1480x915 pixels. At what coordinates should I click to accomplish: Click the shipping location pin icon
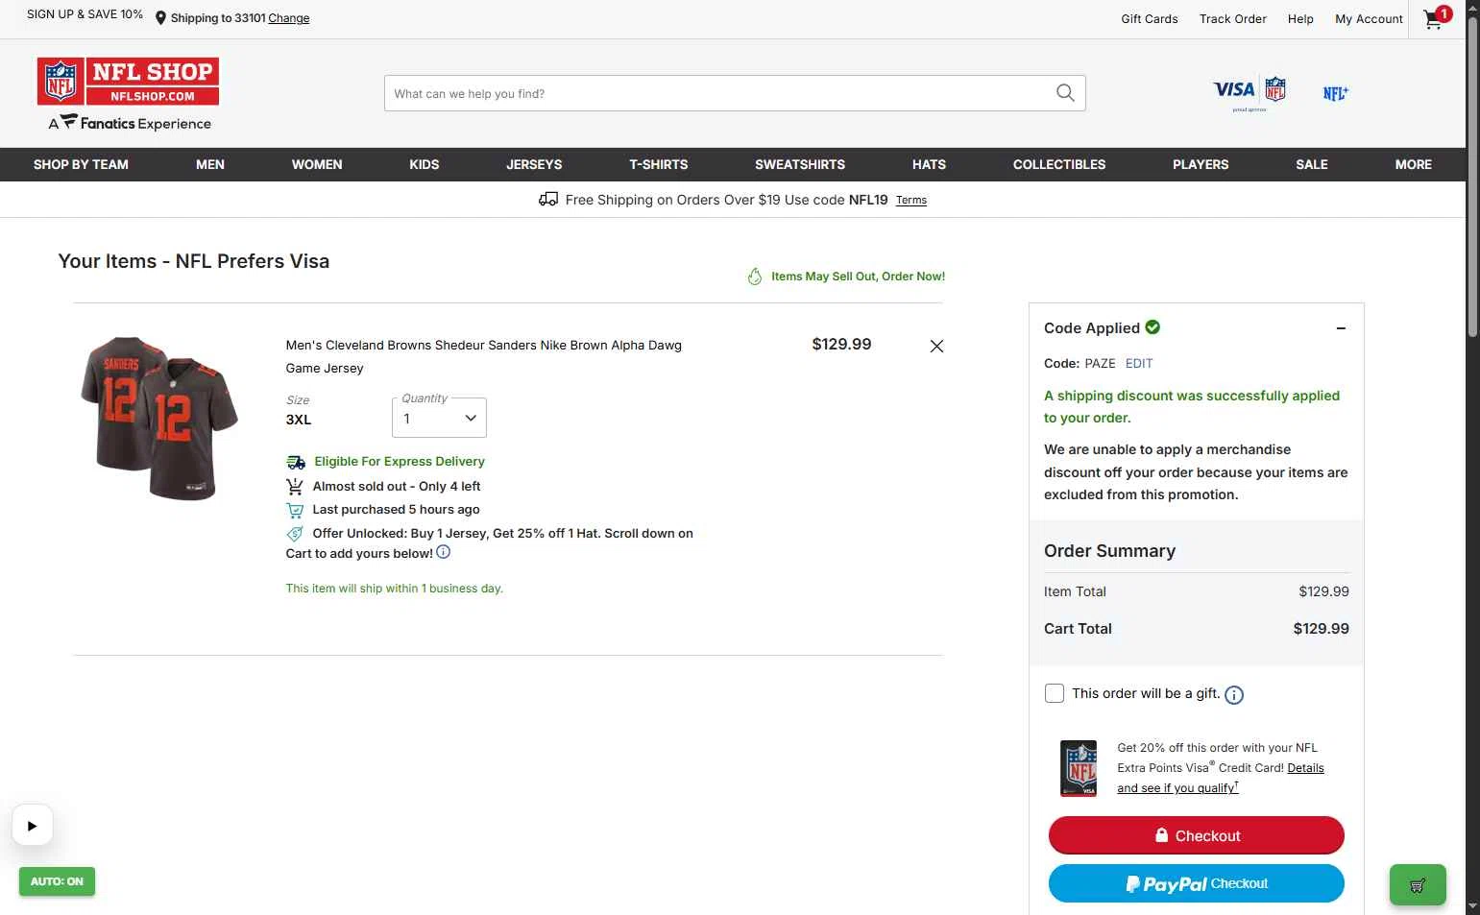(160, 18)
